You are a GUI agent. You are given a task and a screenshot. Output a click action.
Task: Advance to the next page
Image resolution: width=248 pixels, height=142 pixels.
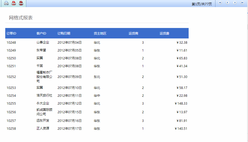coord(235,3)
